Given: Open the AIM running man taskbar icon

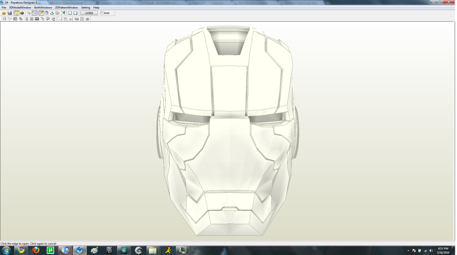Looking at the screenshot, I should pos(168,251).
